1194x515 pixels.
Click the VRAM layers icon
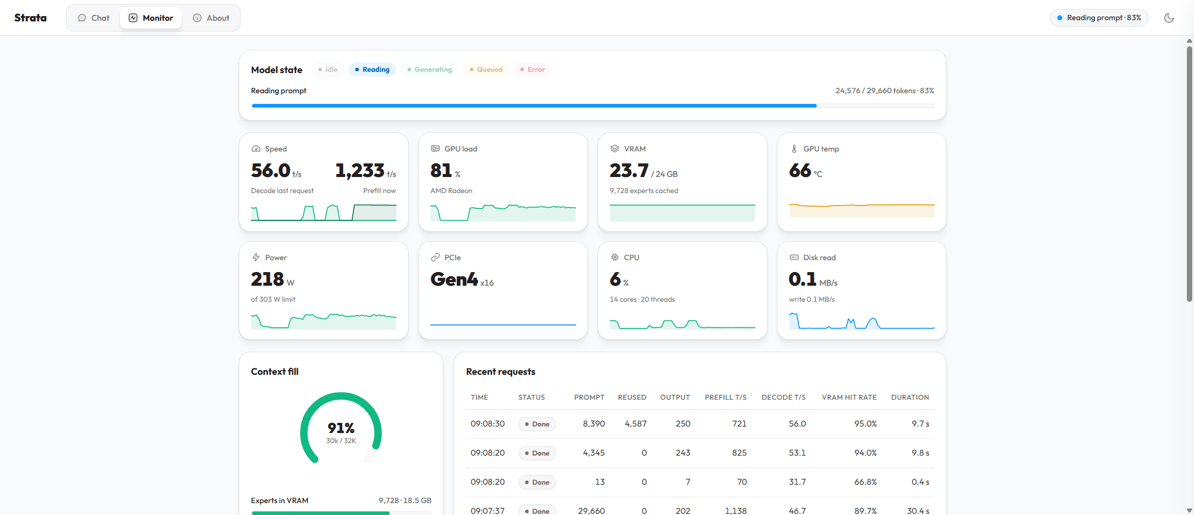(x=615, y=149)
